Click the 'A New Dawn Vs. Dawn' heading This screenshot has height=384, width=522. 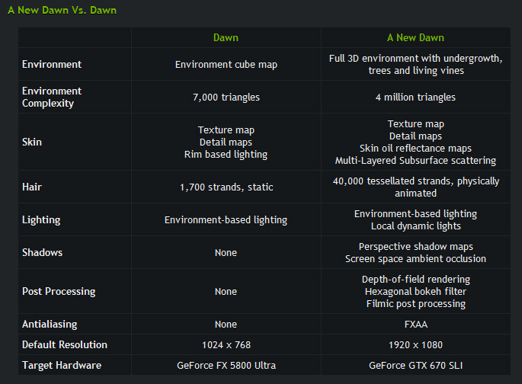(62, 11)
